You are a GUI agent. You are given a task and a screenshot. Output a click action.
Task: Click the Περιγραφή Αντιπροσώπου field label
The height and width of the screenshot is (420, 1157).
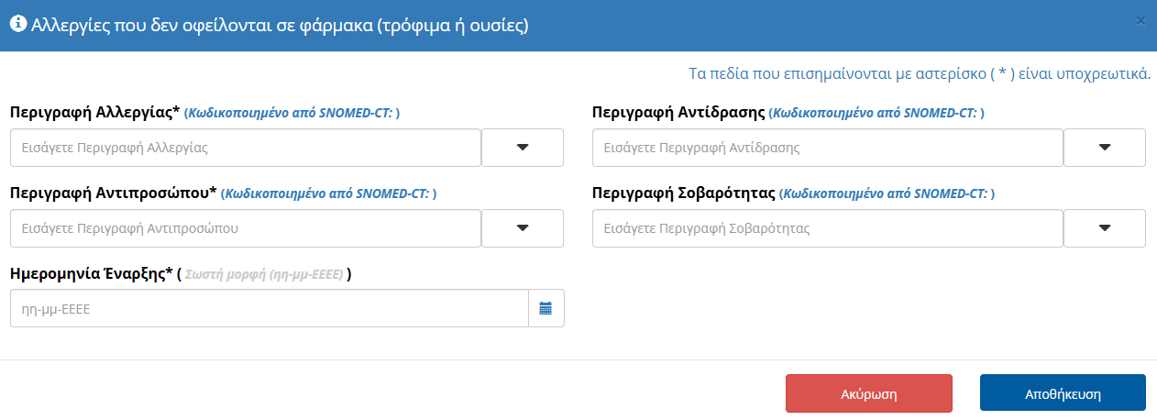click(x=113, y=193)
